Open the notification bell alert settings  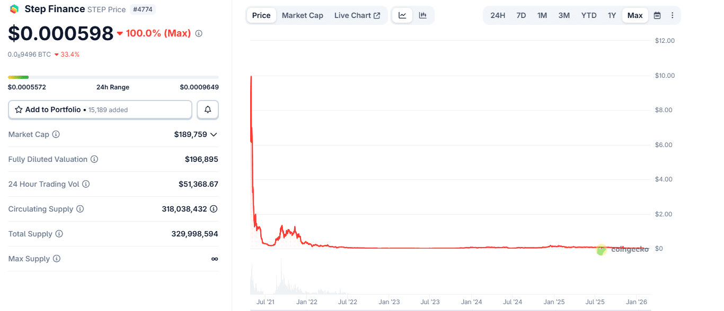[x=207, y=109]
